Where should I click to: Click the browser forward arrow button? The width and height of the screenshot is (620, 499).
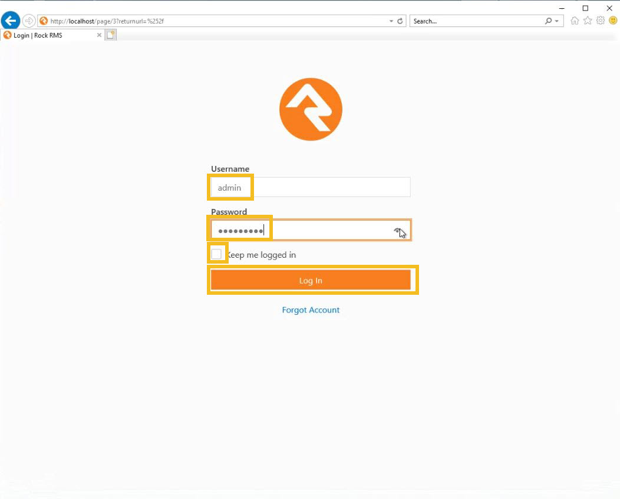pos(28,21)
